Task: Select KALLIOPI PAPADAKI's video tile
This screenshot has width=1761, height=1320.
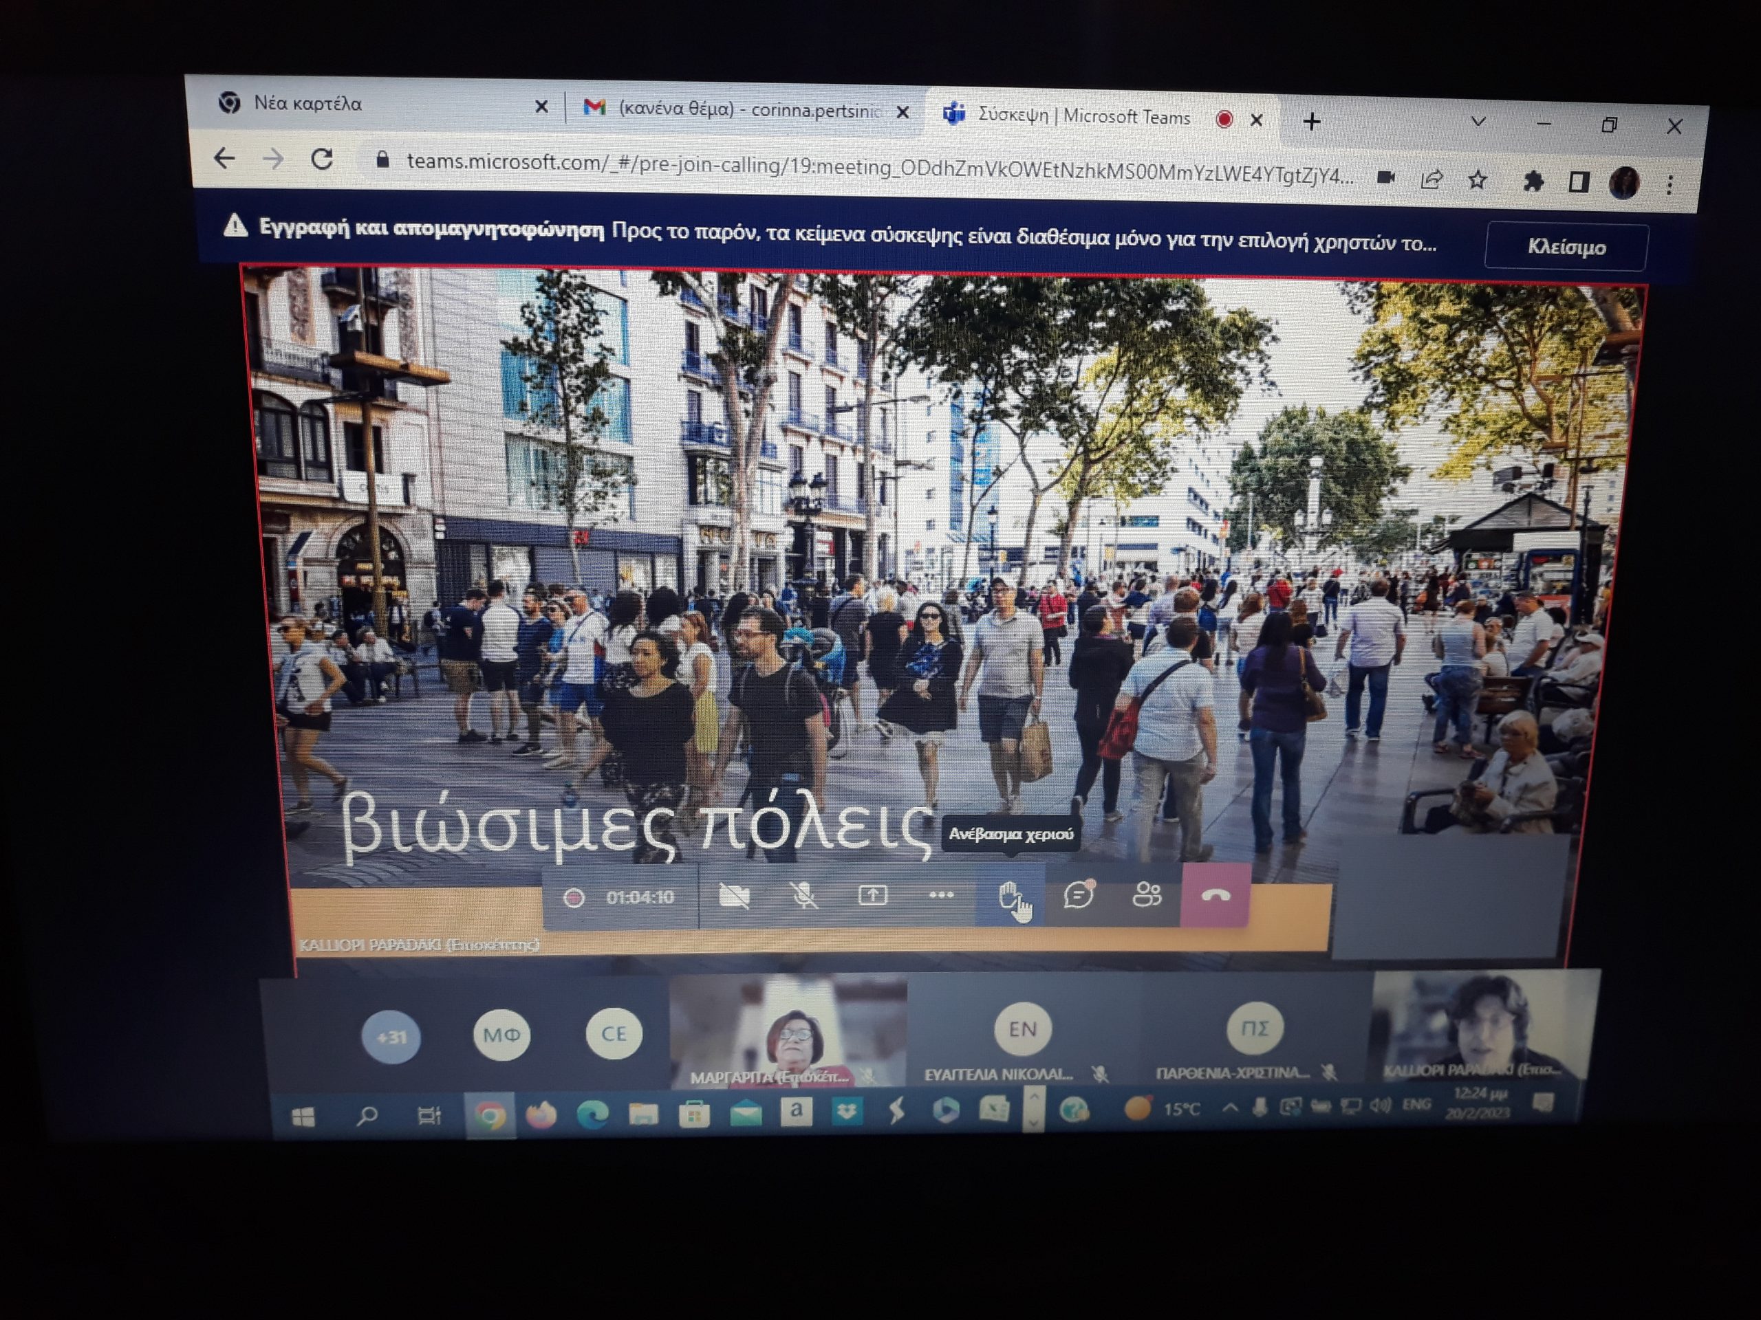Action: pyautogui.click(x=1484, y=1026)
